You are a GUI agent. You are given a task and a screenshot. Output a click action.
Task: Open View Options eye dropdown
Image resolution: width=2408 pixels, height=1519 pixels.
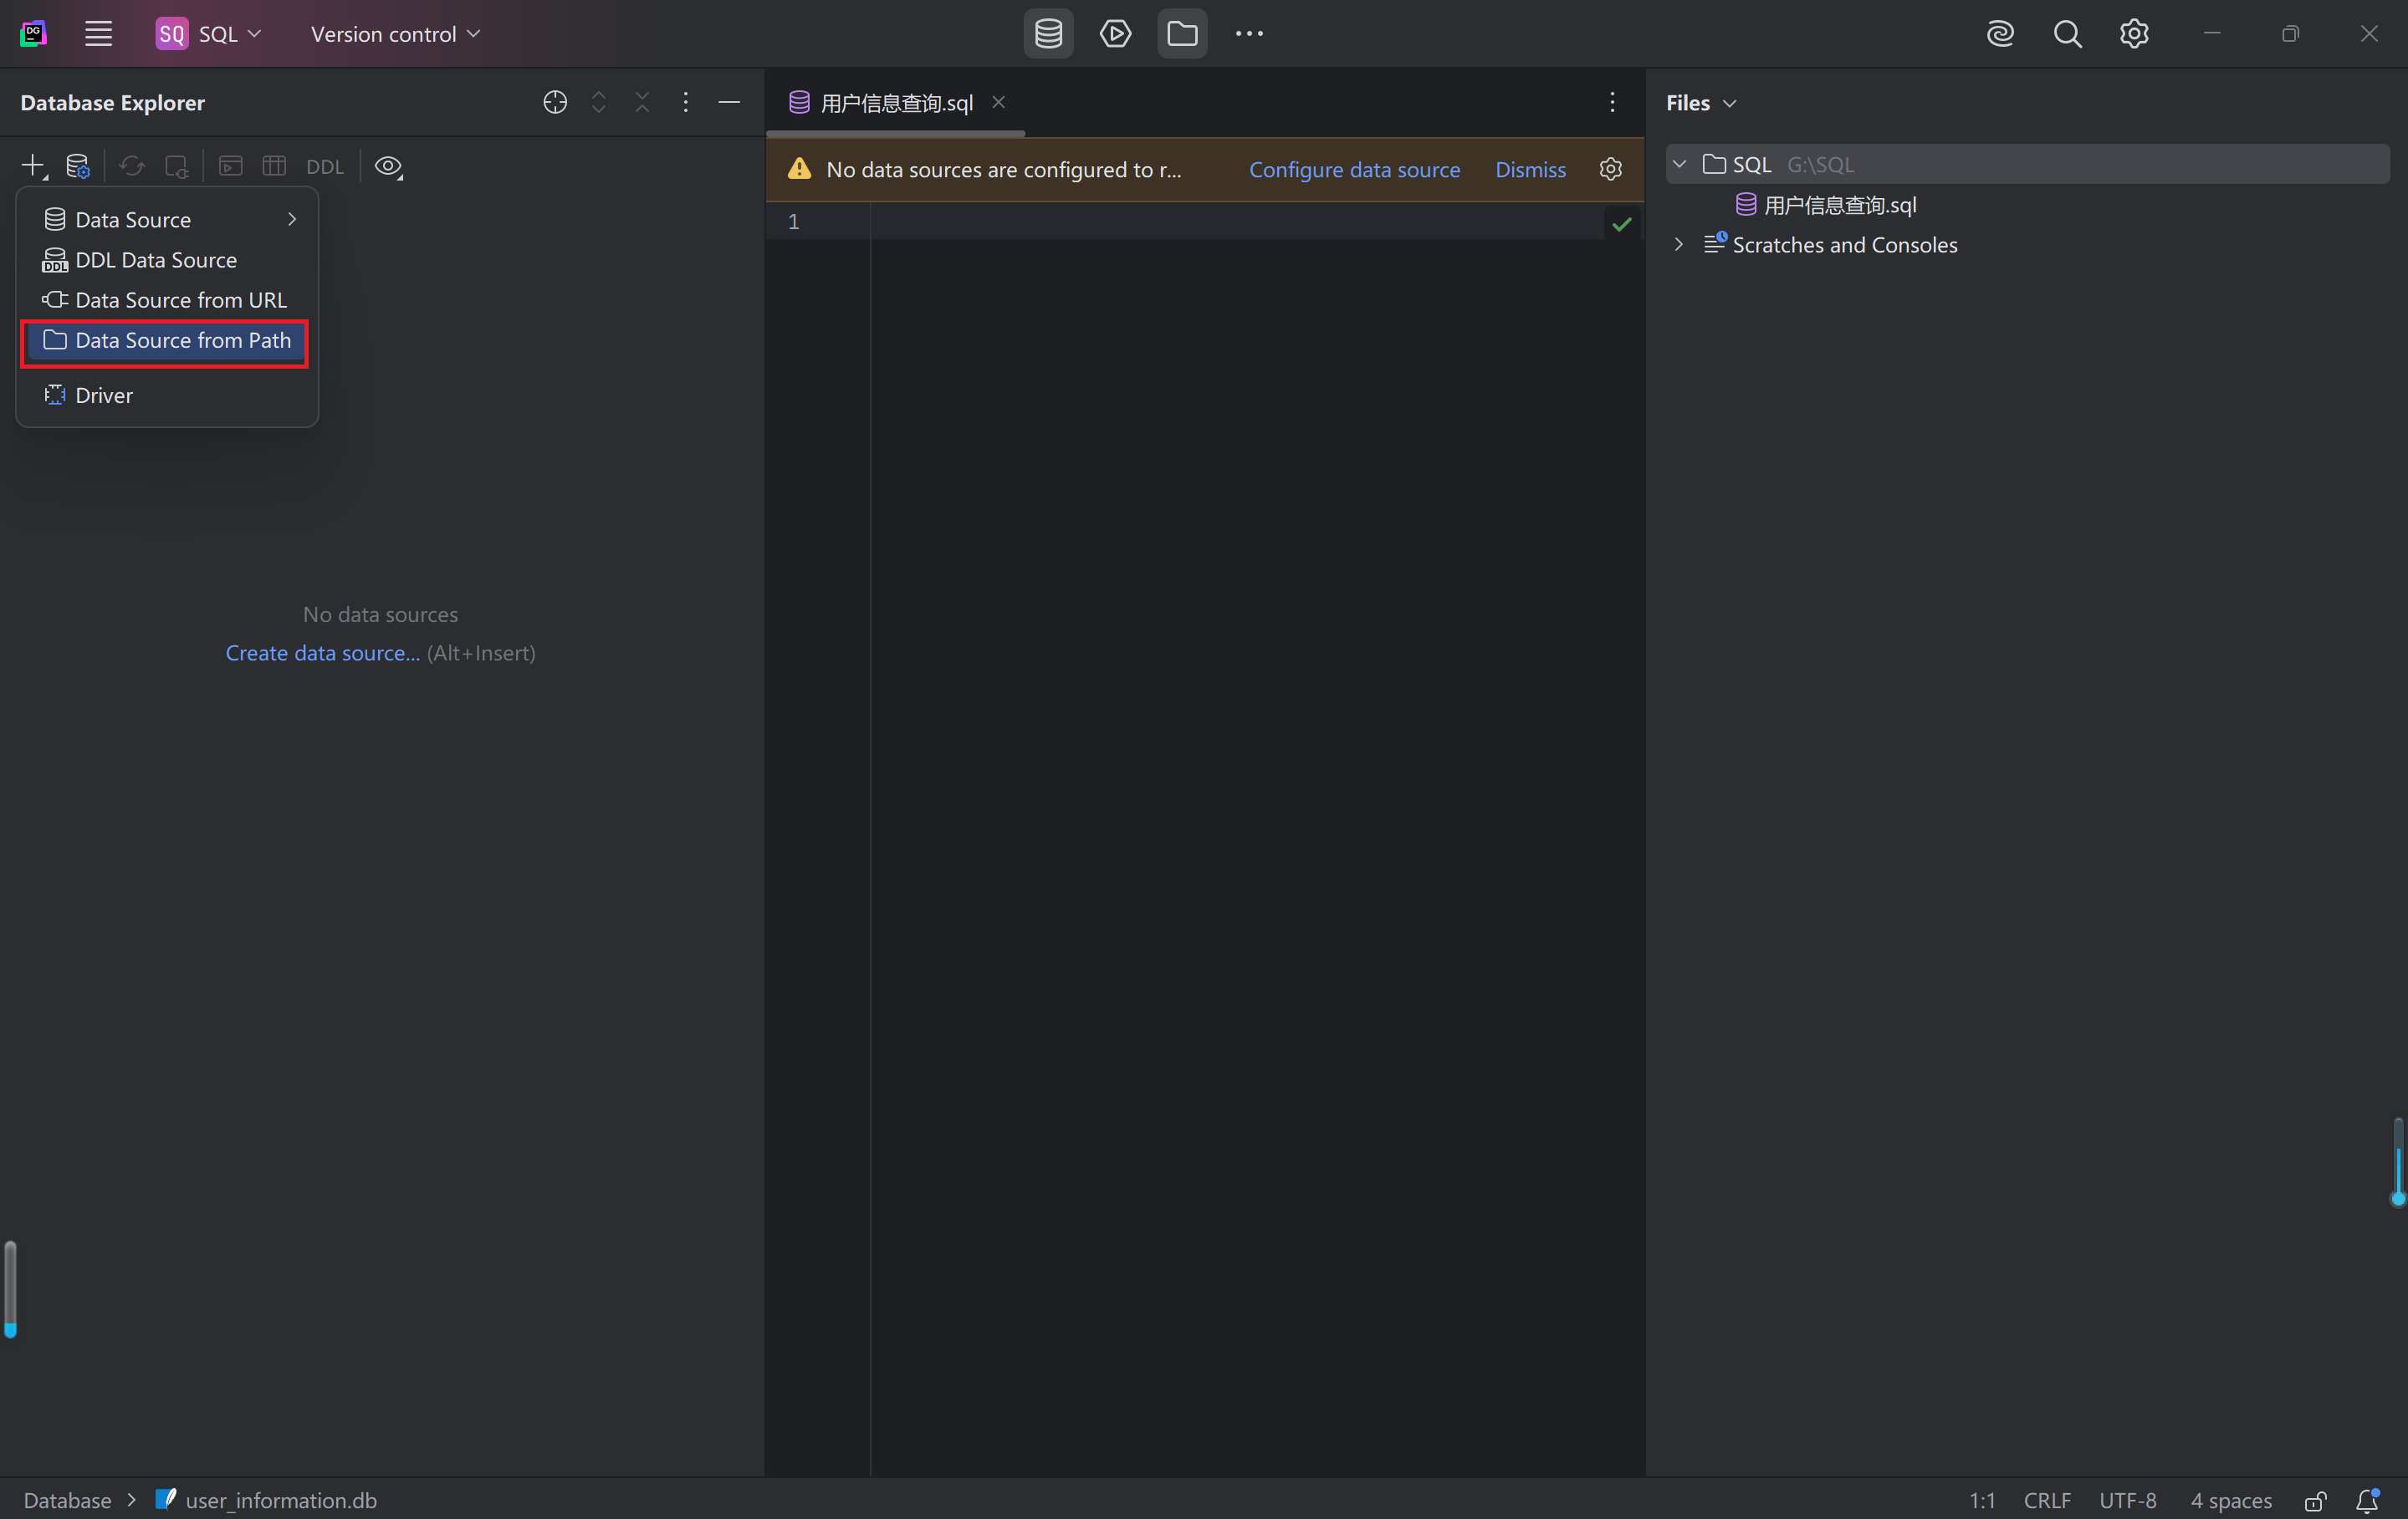pyautogui.click(x=389, y=166)
